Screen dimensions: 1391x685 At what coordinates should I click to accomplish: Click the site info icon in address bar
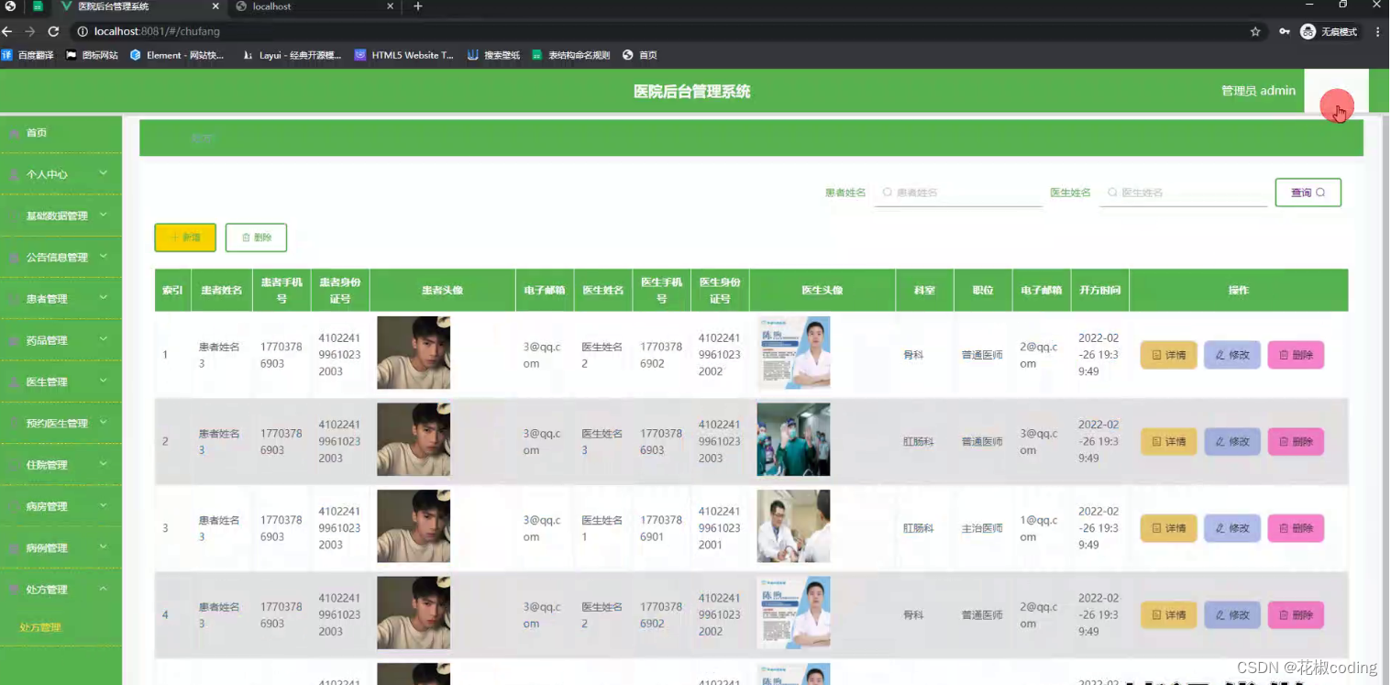82,31
